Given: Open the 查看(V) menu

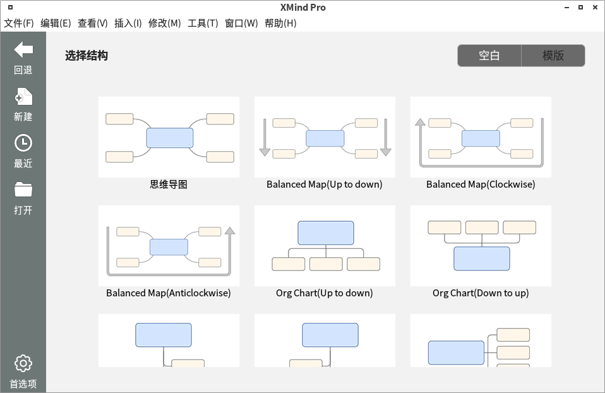Looking at the screenshot, I should tap(92, 23).
